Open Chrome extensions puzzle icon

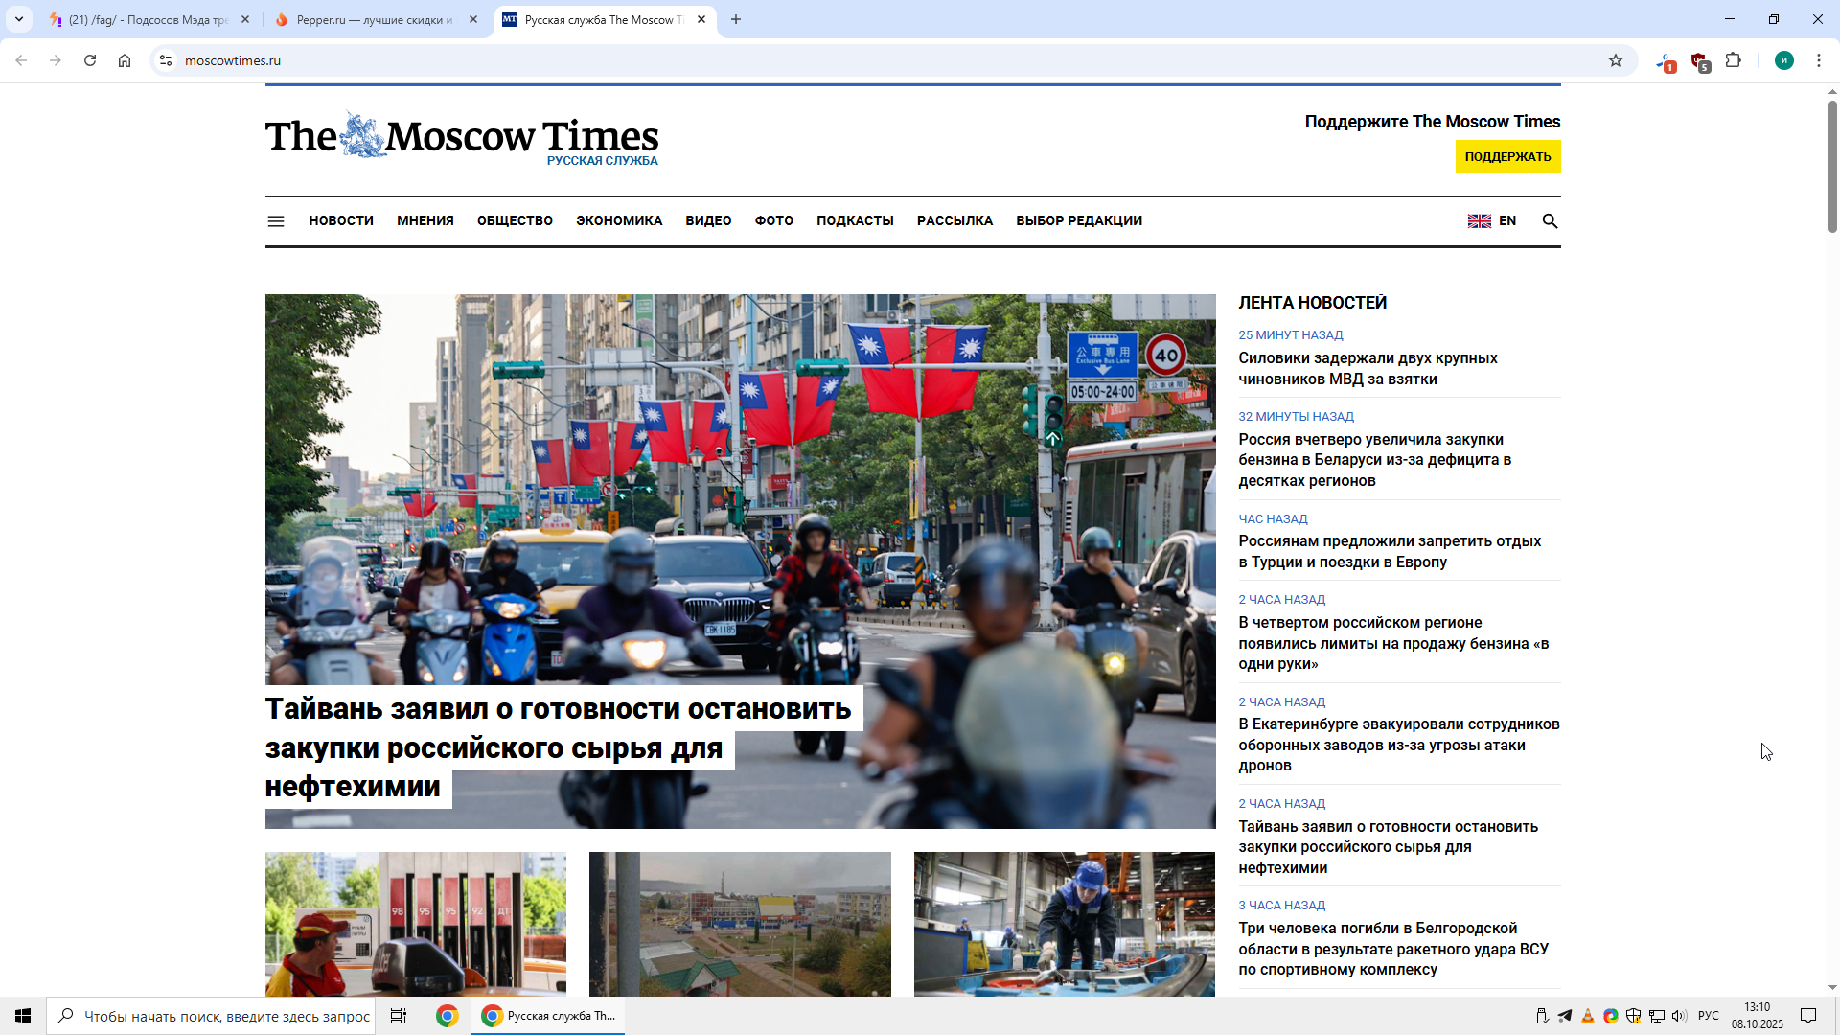point(1733,60)
